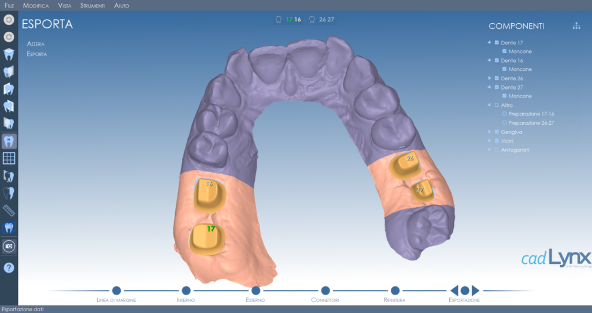Viewport: 592px width, 313px height.
Task: Open the Vista menu
Action: point(65,6)
